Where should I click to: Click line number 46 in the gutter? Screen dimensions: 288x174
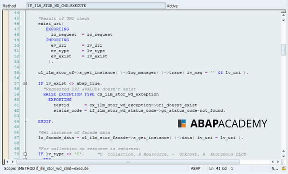17,24
